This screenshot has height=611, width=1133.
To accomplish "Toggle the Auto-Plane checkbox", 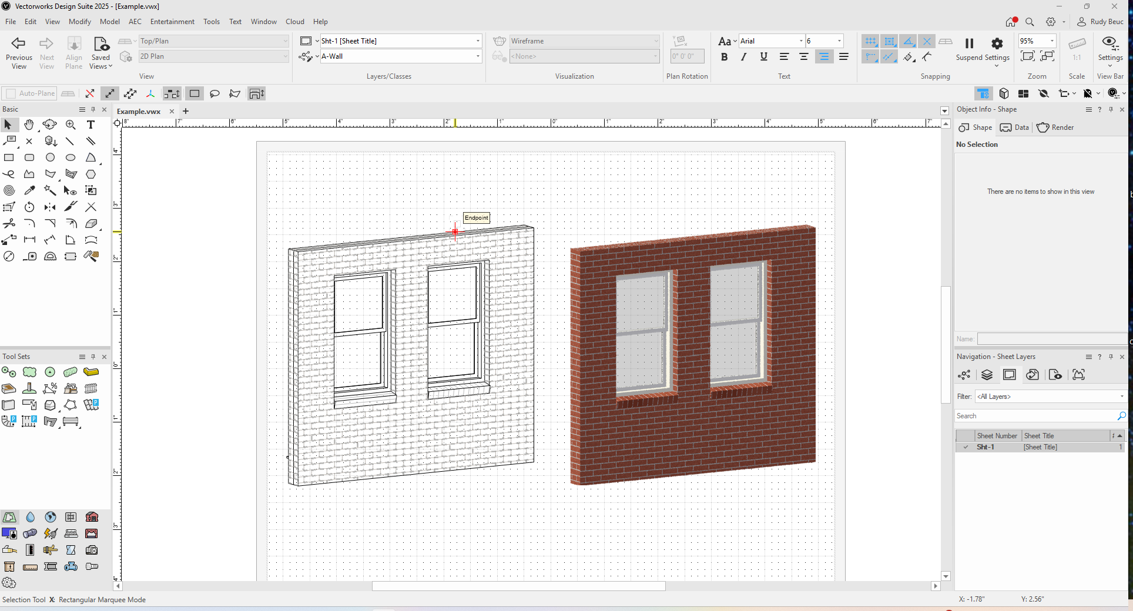I will coord(11,93).
